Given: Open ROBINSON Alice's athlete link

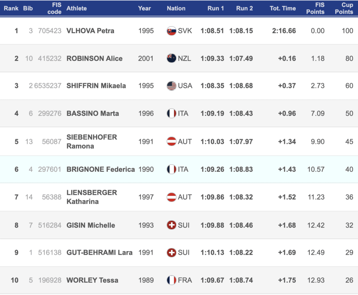Looking at the screenshot, I should coord(94,58).
